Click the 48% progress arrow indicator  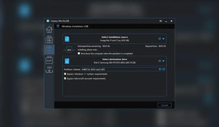69,50
